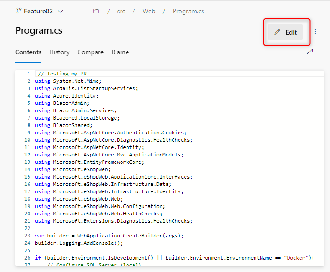The image size is (330, 272).
Task: Open the History tab
Action: pos(59,52)
